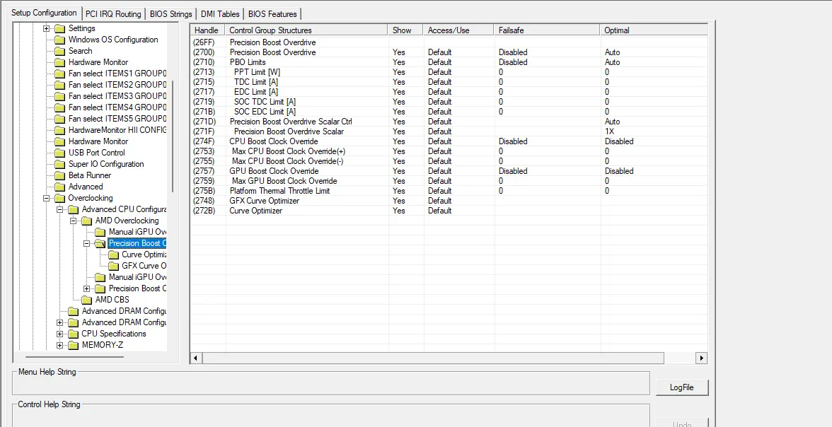
Task: Click the Super IO Configuration folder icon
Action: 60,165
